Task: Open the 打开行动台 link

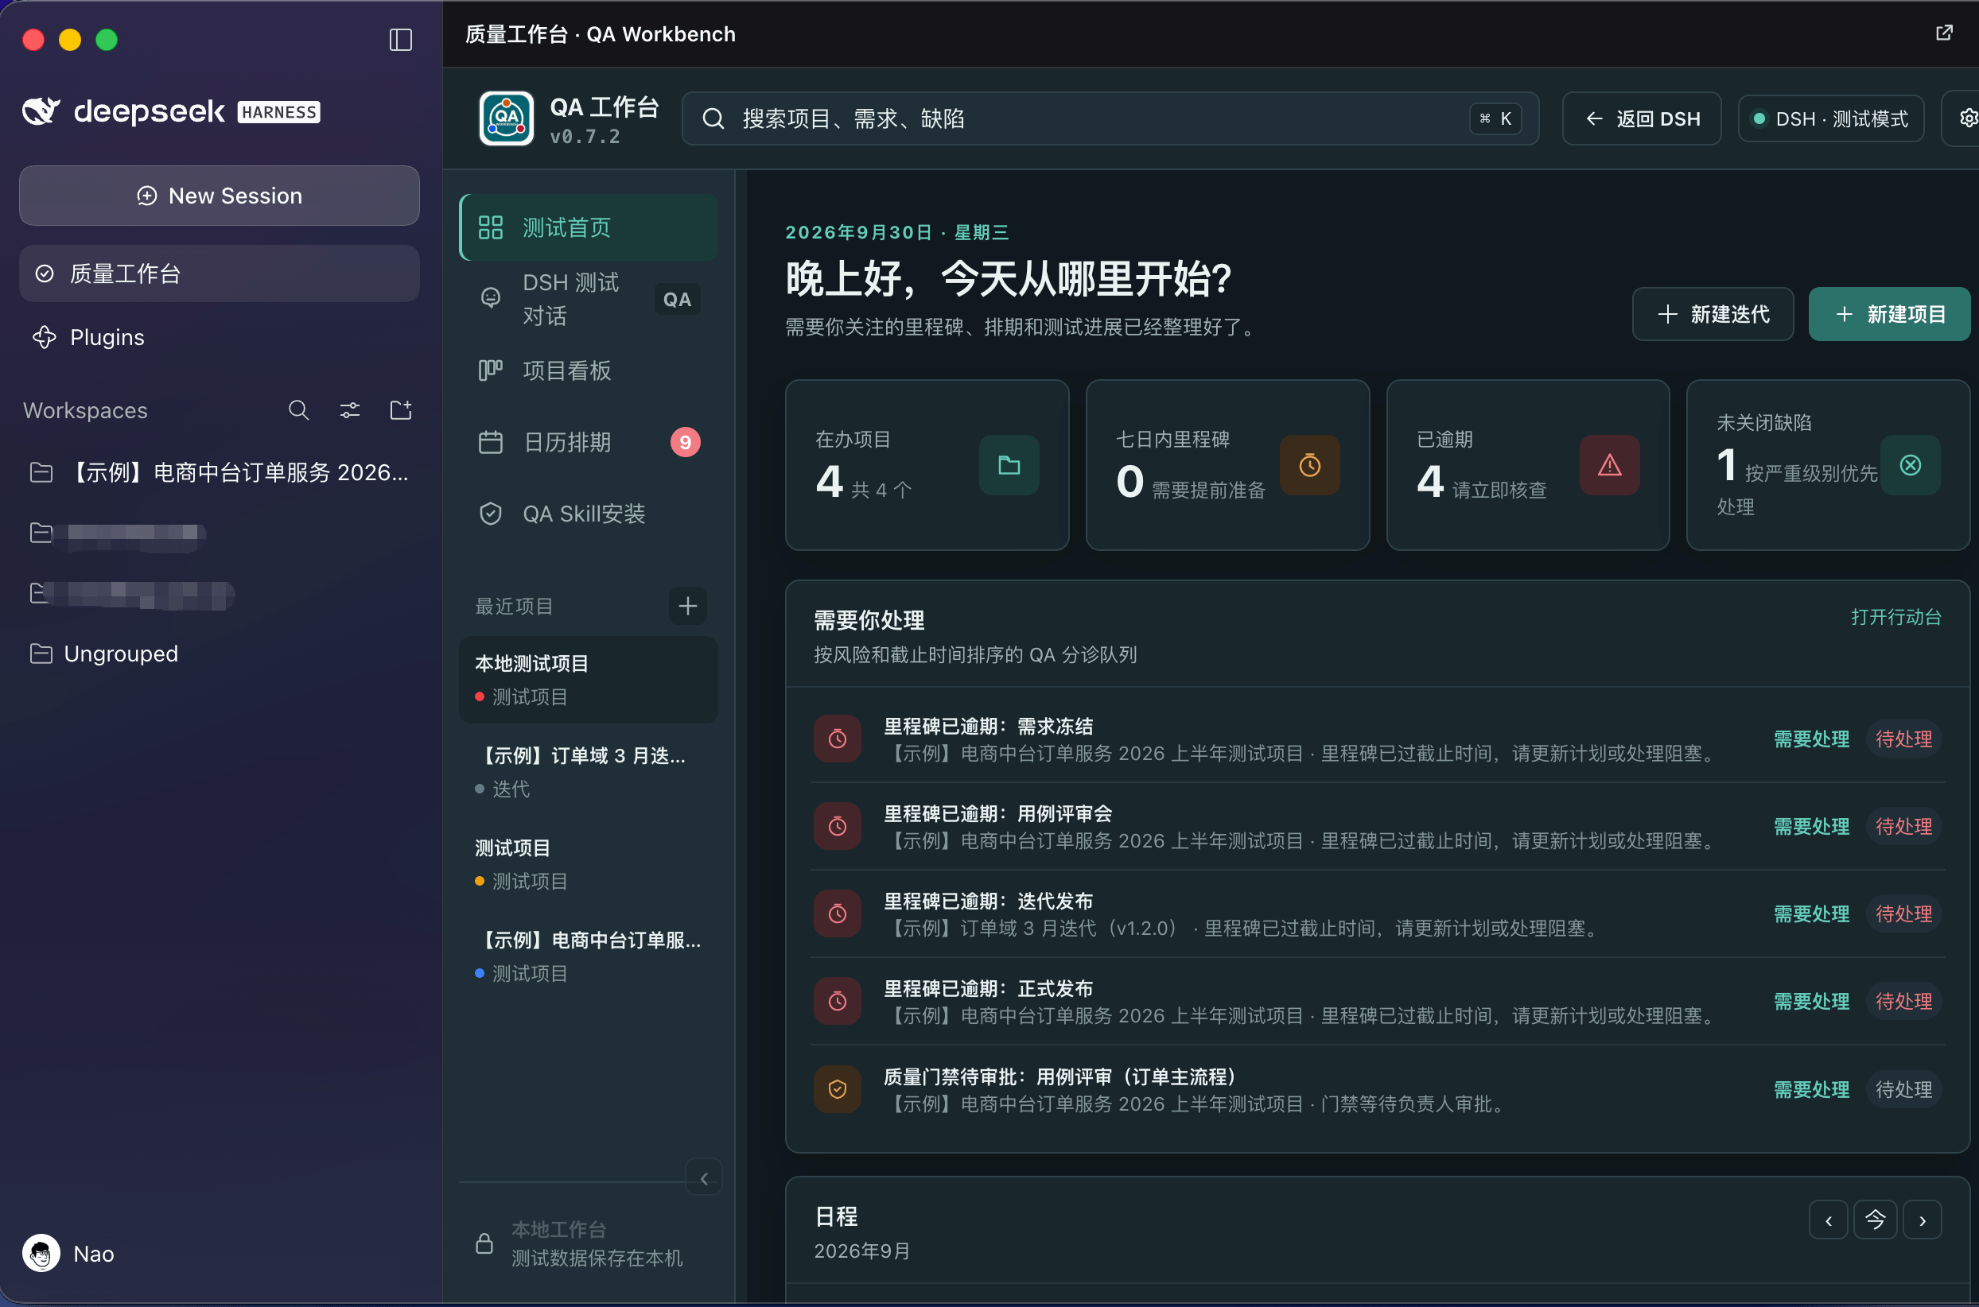Action: coord(1895,617)
